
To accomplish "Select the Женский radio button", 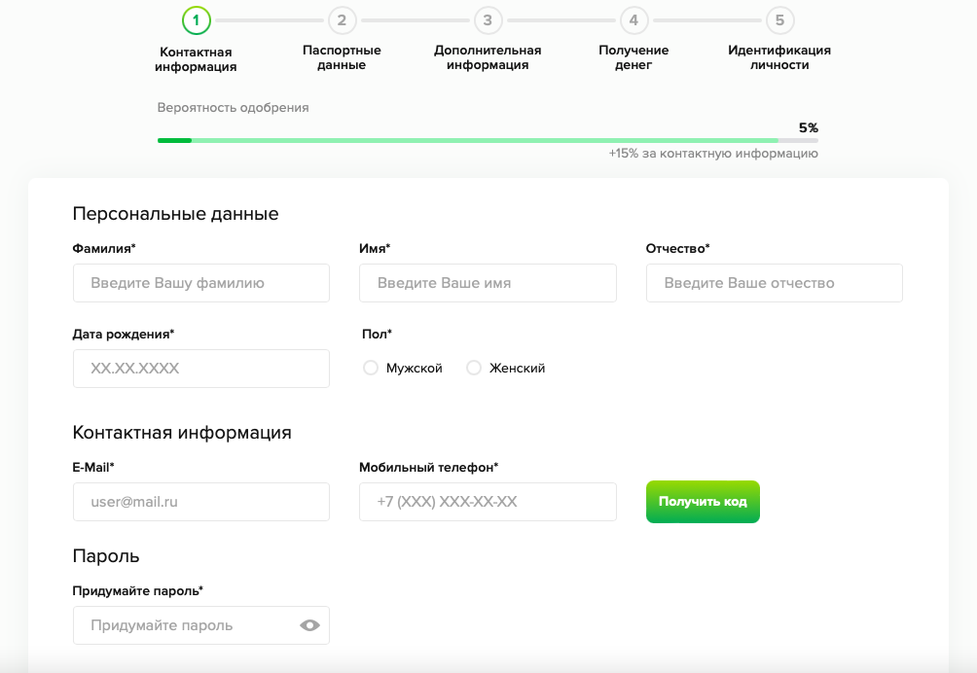I will [474, 368].
